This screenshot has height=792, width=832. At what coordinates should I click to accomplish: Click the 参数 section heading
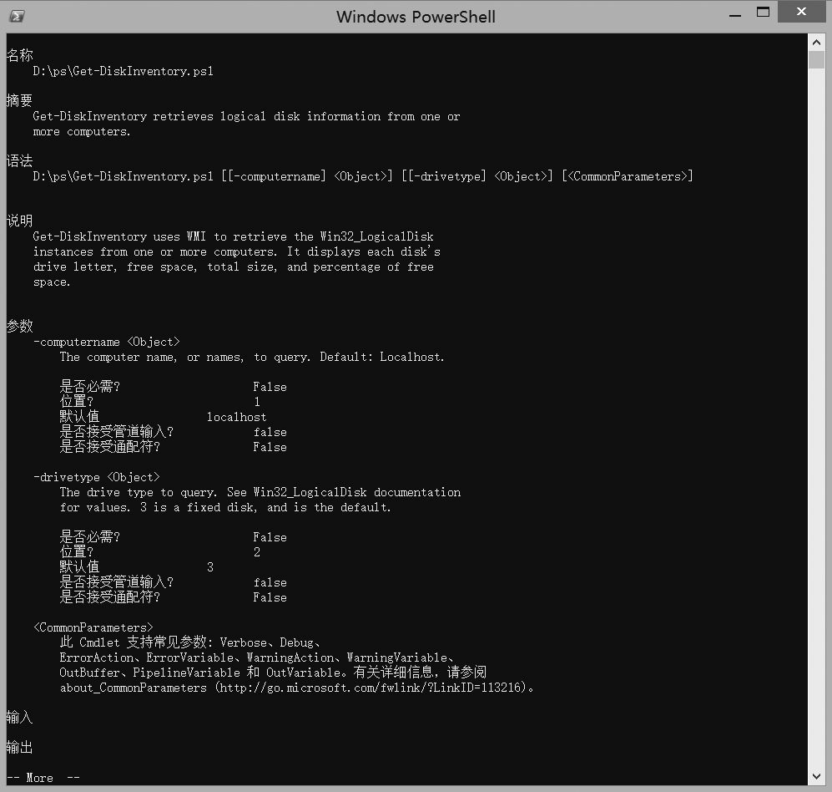[19, 326]
